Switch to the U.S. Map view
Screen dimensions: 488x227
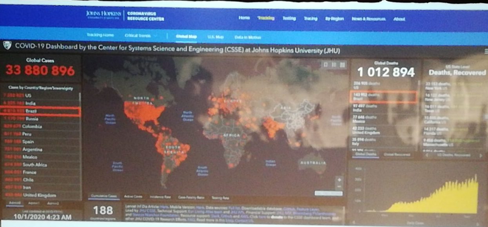click(x=215, y=37)
